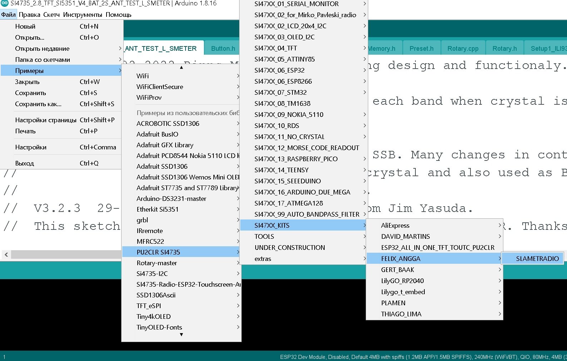The height and width of the screenshot is (361, 567).
Task: Select PU2CLR SI4735 library entry
Action: 181,252
